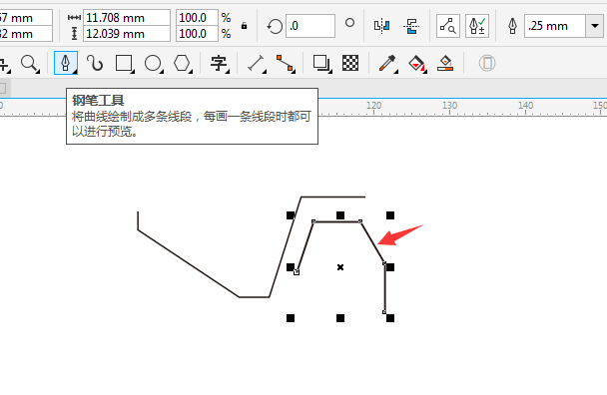Image resolution: width=607 pixels, height=395 pixels.
Task: Open the Rectangle tool flyout arrow
Action: (133, 72)
